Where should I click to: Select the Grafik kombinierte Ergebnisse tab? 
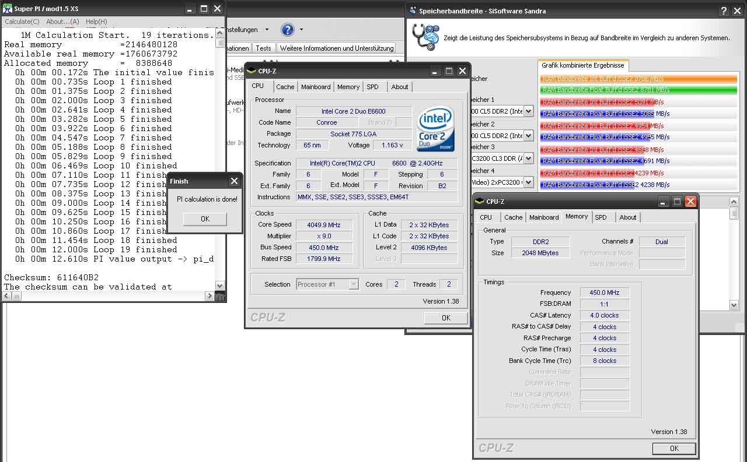583,65
